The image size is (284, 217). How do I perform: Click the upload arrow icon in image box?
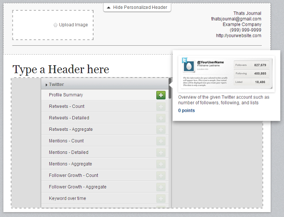point(55,25)
